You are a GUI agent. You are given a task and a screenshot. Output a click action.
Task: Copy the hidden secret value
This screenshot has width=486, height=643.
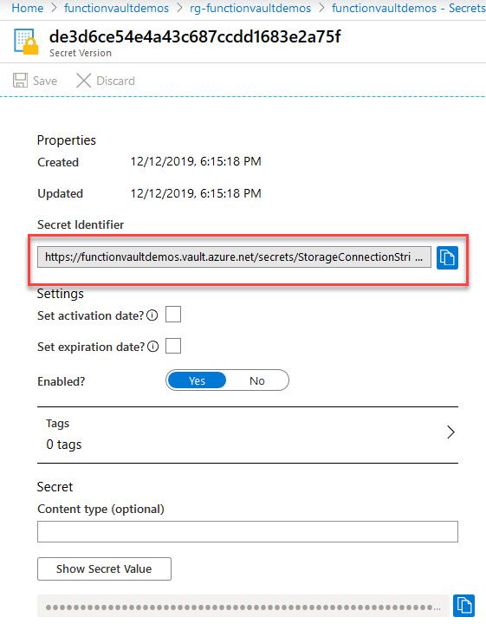coord(463,605)
